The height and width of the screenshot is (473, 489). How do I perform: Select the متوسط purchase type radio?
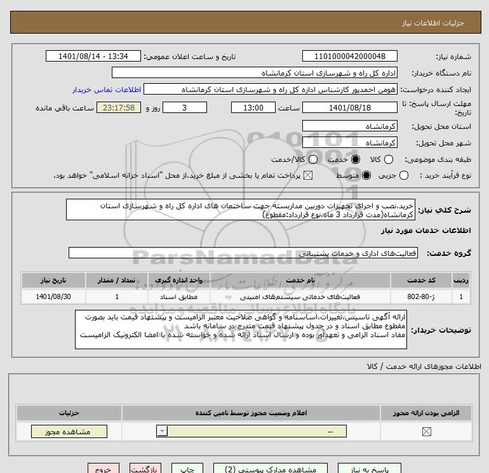366,175
